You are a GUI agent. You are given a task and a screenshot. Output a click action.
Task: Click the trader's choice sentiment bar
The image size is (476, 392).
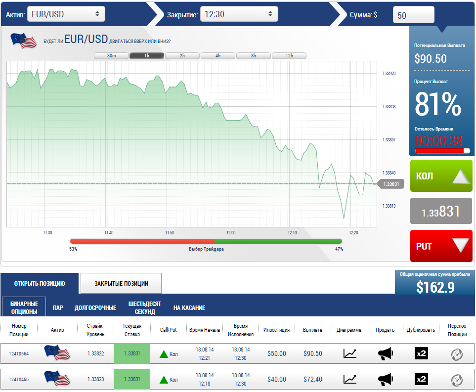206,241
